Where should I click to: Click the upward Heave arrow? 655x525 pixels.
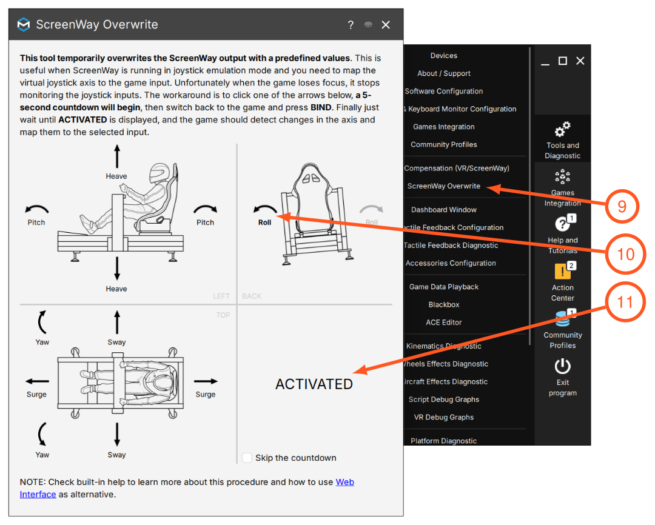[x=117, y=156]
